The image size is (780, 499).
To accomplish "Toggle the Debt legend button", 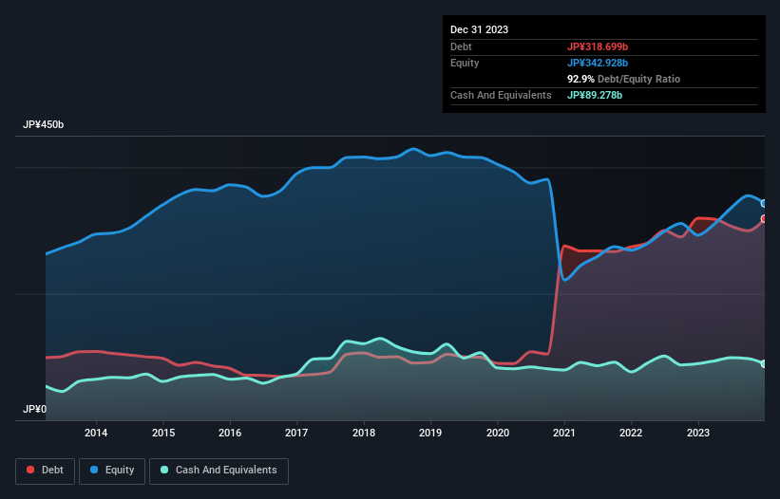I will 46,471.
